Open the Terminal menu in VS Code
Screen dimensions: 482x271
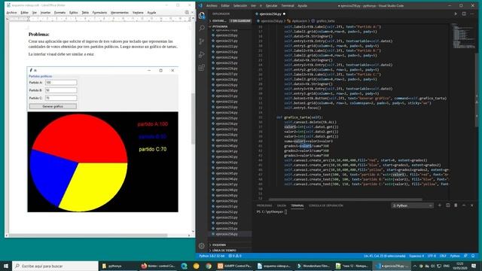tap(288, 5)
